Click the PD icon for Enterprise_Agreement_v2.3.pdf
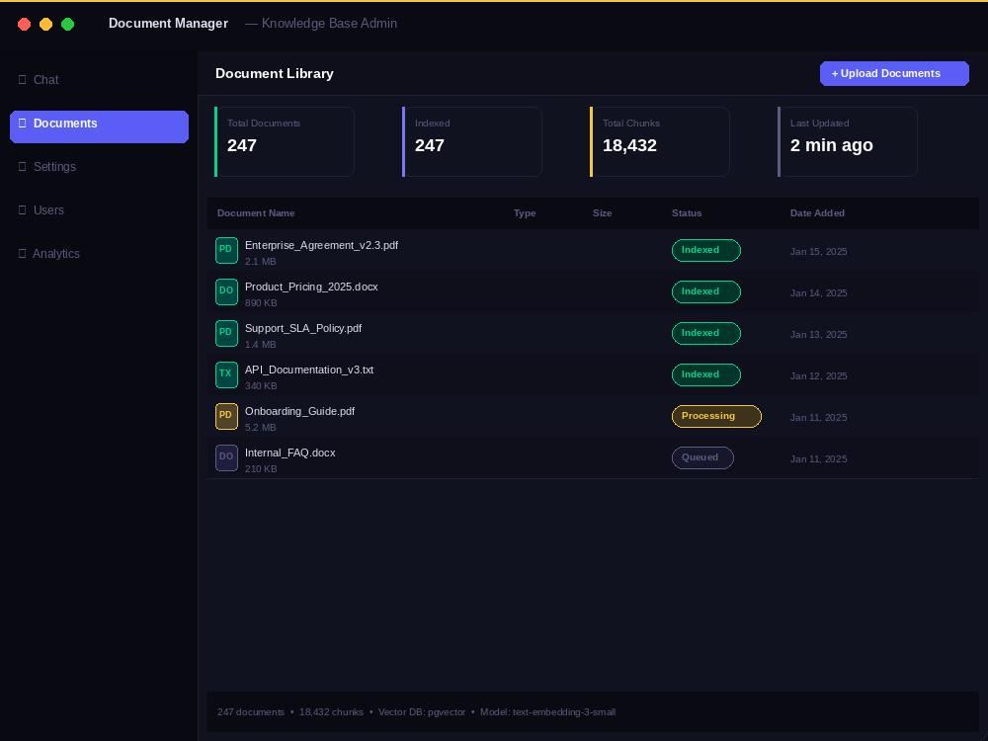988x741 pixels. click(x=226, y=250)
